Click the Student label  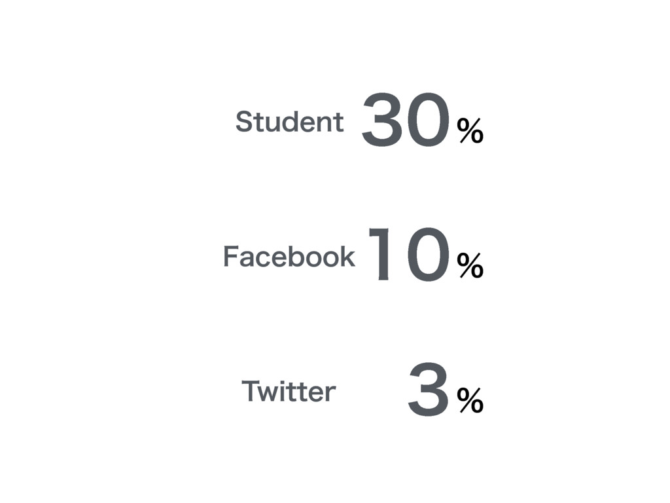[x=290, y=121]
